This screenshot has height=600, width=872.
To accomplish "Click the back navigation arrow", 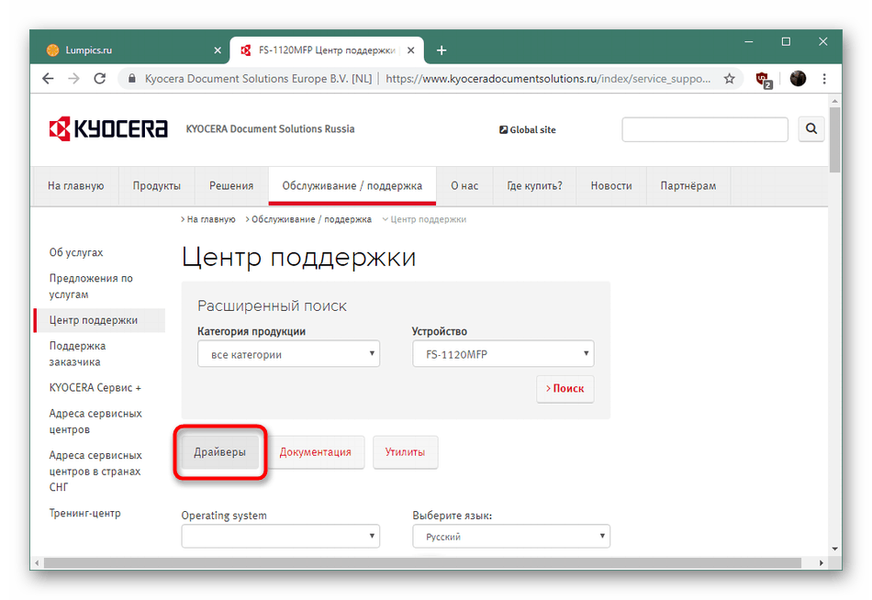I will click(48, 79).
